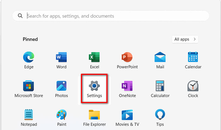Launch OneNote from pinned apps
This screenshot has height=130, width=221.
pyautogui.click(x=127, y=86)
